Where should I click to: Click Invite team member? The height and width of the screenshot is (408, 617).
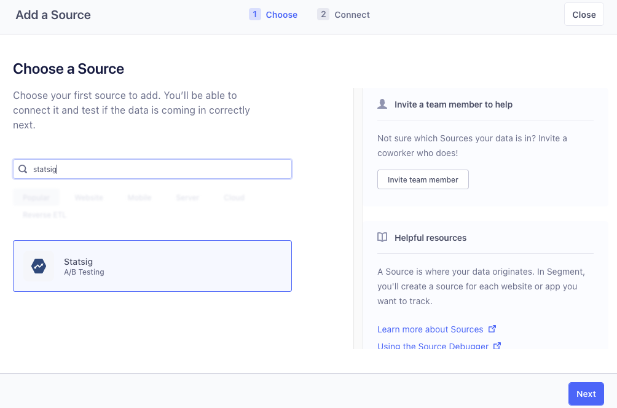(x=423, y=179)
